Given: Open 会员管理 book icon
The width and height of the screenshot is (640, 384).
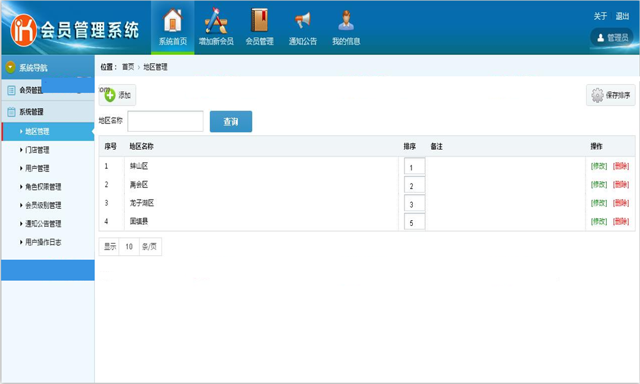Looking at the screenshot, I should (x=259, y=22).
